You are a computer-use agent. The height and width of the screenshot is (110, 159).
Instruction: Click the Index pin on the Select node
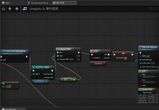[140, 86]
